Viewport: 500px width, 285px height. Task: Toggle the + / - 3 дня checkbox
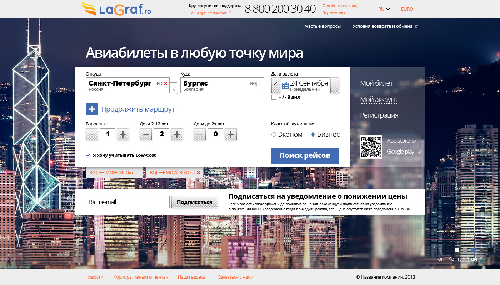[x=274, y=97]
